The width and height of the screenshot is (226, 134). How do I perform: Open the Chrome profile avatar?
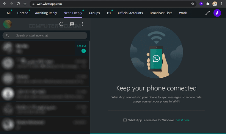215,4
